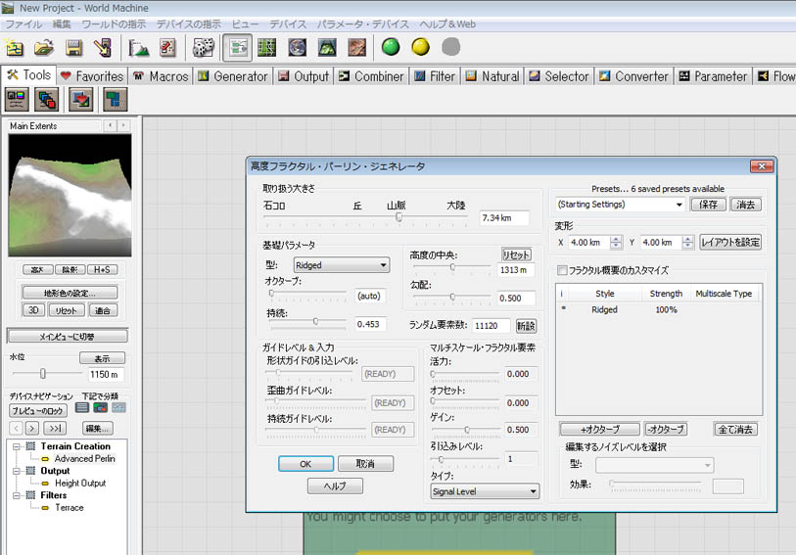Click the +オクターブ button
The width and height of the screenshot is (796, 555).
599,429
